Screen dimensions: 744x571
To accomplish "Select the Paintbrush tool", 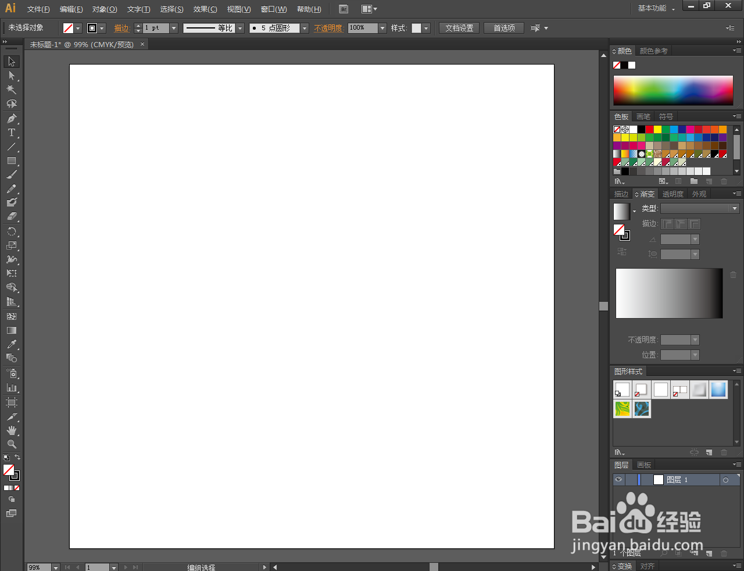I will click(12, 174).
